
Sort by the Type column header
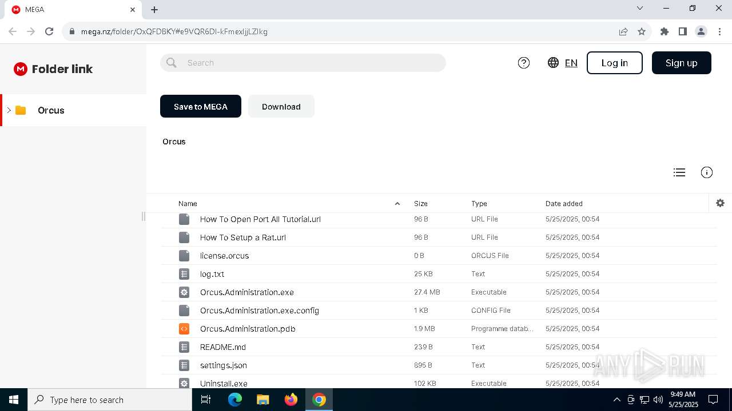pos(479,204)
